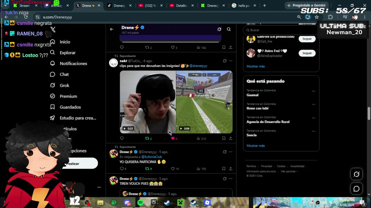371x208 pixels.
Task: Open more options on YO QUISIERA PARTICIPAR post
Action: [231, 152]
